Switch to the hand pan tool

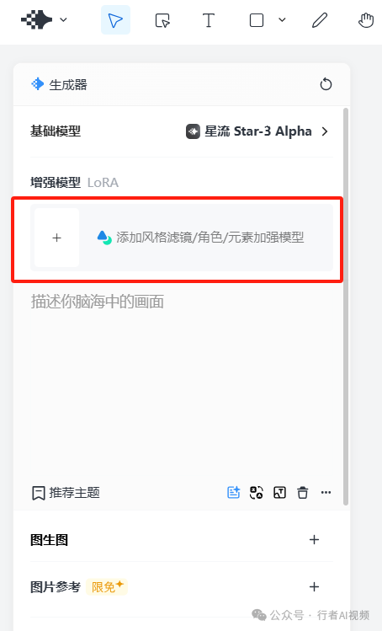[x=366, y=20]
